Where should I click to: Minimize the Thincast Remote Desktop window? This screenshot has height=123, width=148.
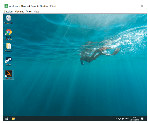123,6
